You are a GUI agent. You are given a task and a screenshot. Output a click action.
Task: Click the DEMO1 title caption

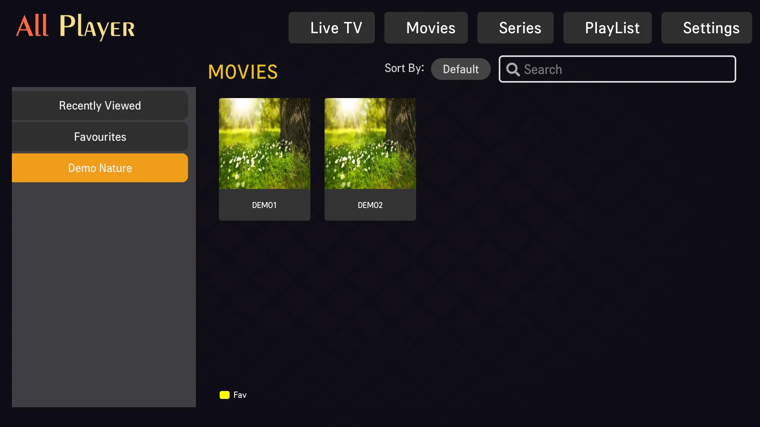(264, 205)
